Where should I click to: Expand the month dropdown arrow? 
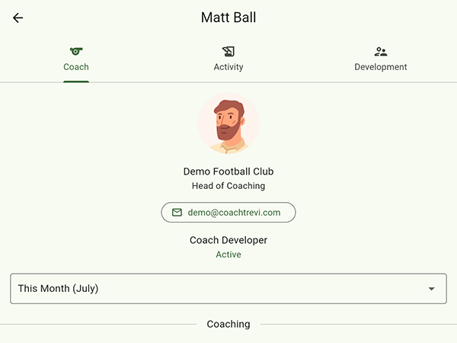coord(432,289)
